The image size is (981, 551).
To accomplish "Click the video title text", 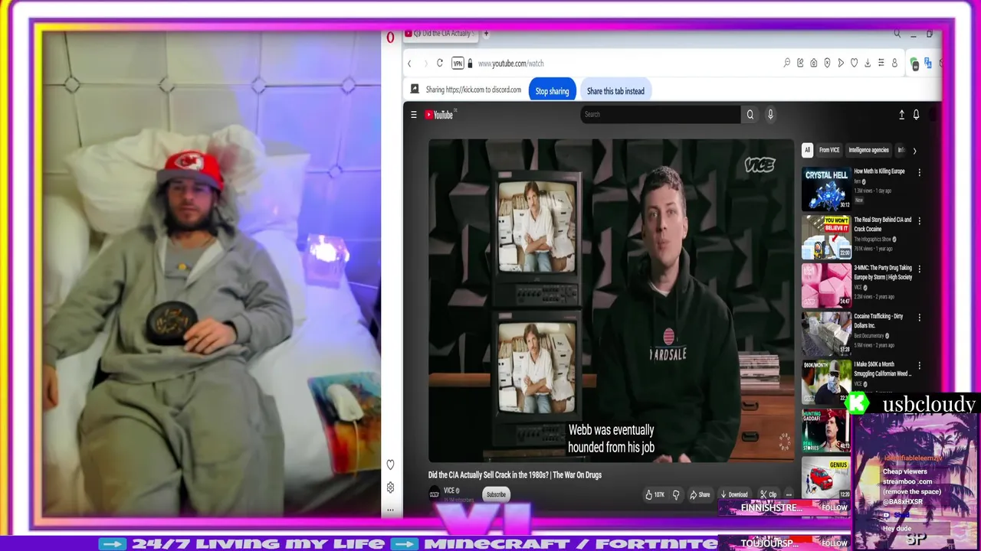I will 515,475.
